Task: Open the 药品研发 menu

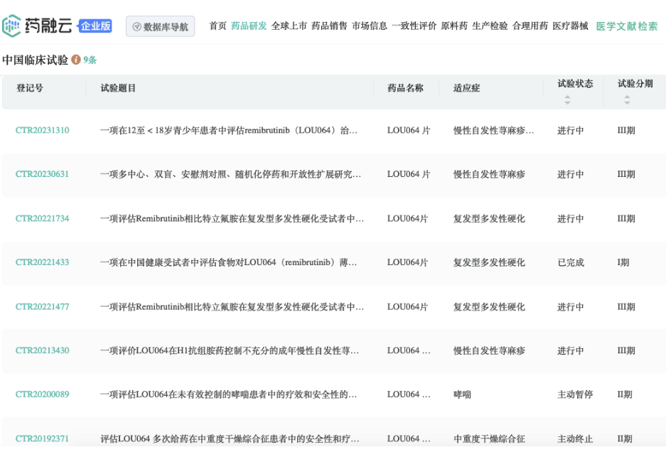Action: coord(249,26)
